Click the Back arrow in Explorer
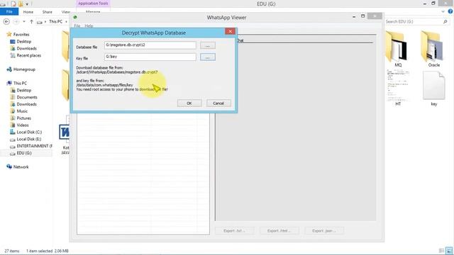454x255 pixels. [x=6, y=22]
